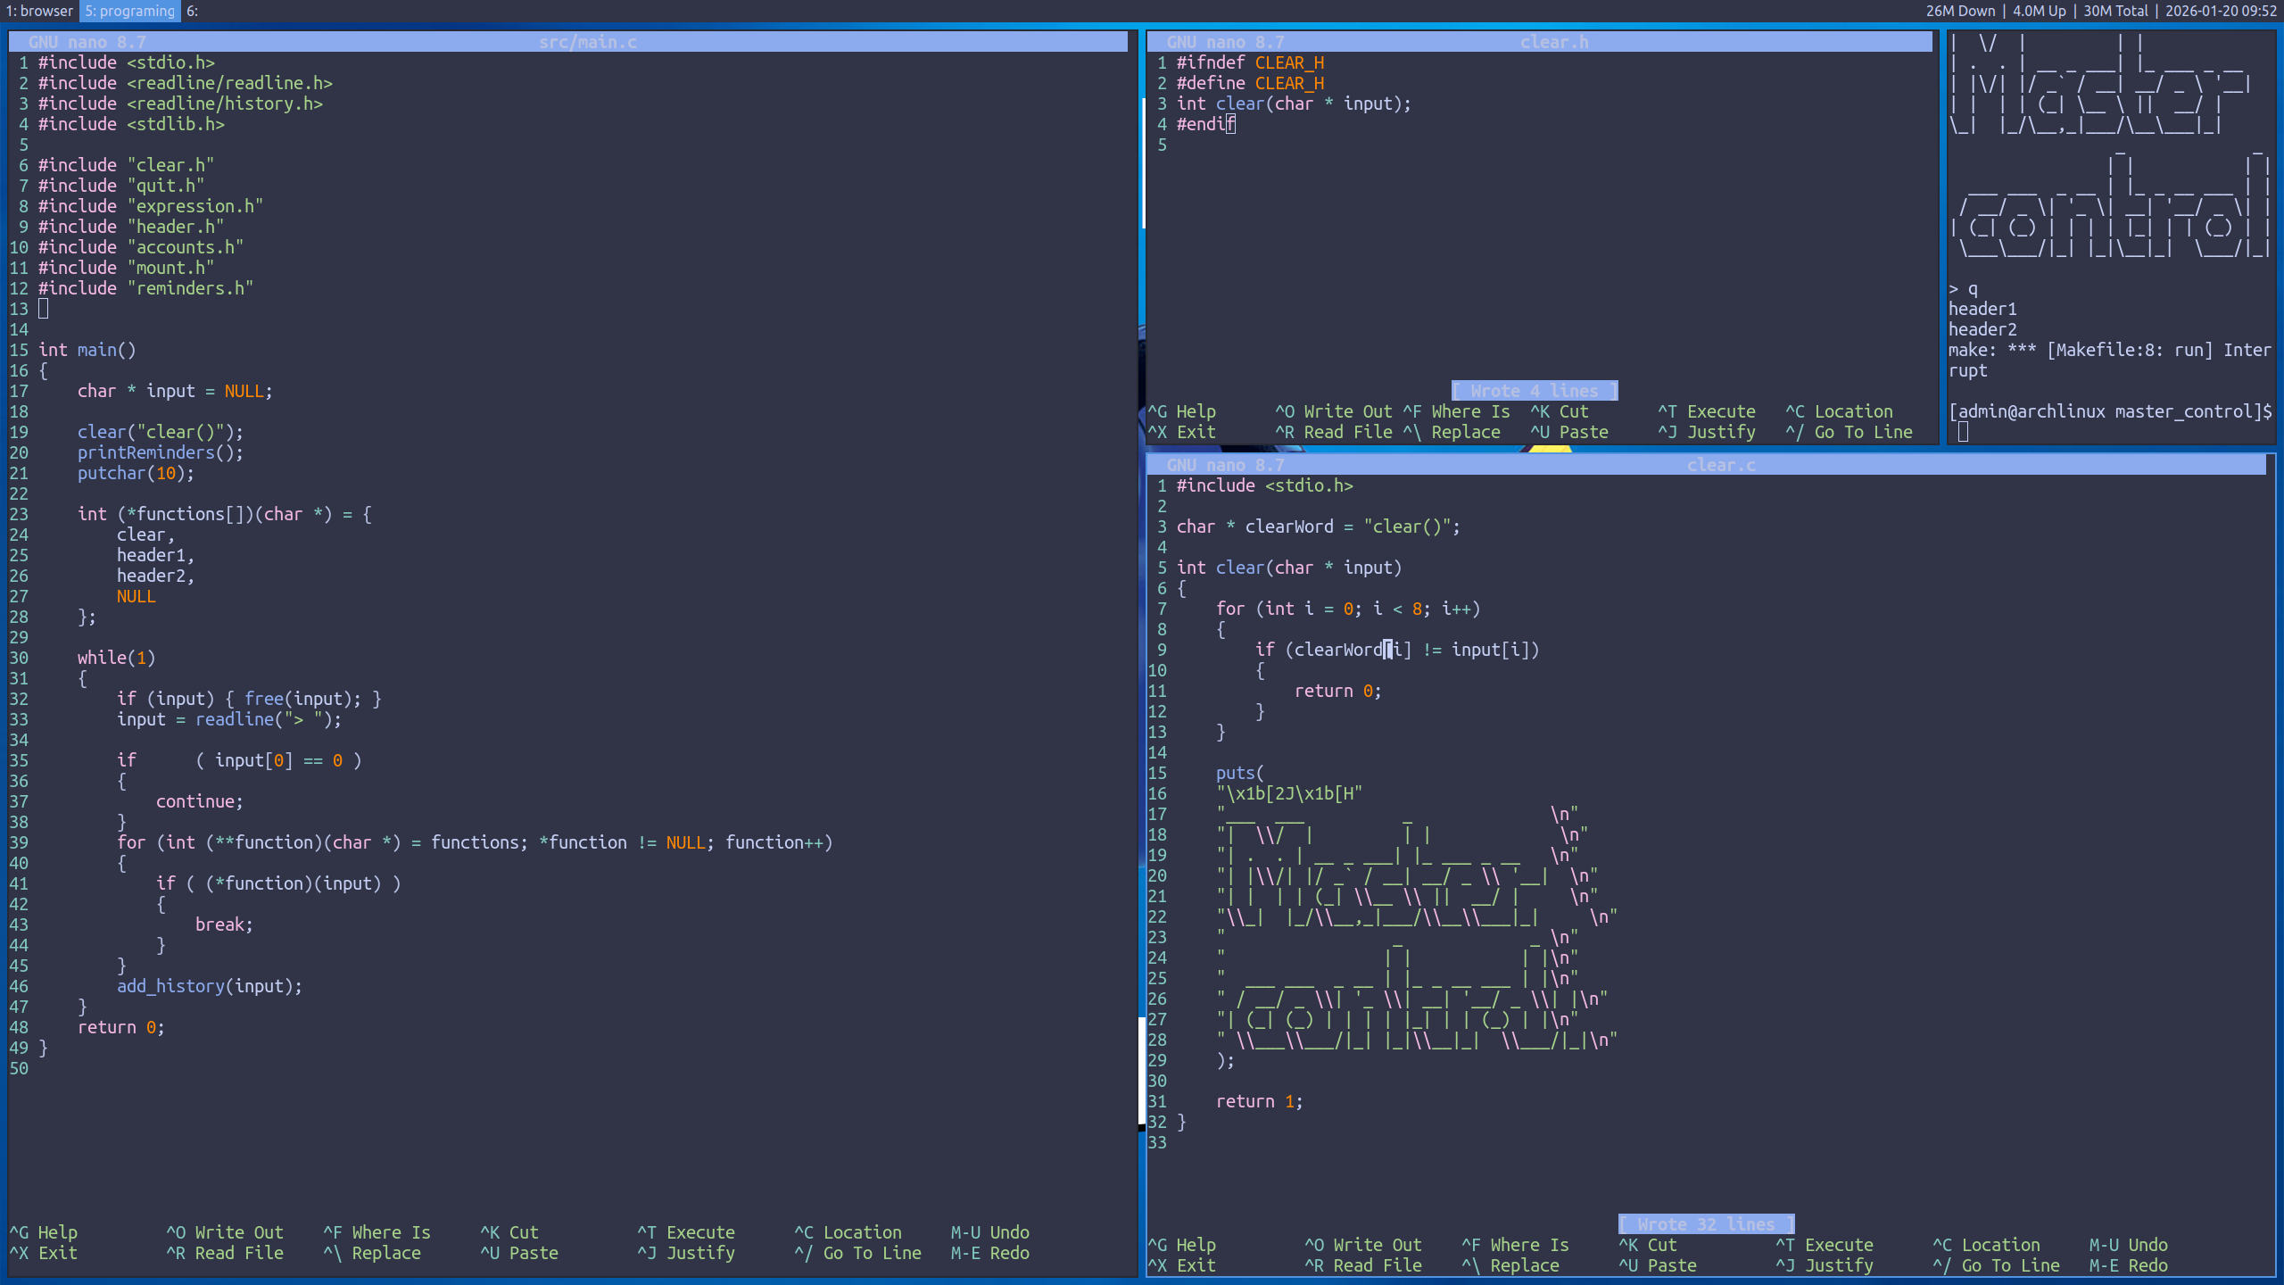Click the clear.c vertical scrollbar thumb
This screenshot has width=2284, height=1285.
1142,1071
